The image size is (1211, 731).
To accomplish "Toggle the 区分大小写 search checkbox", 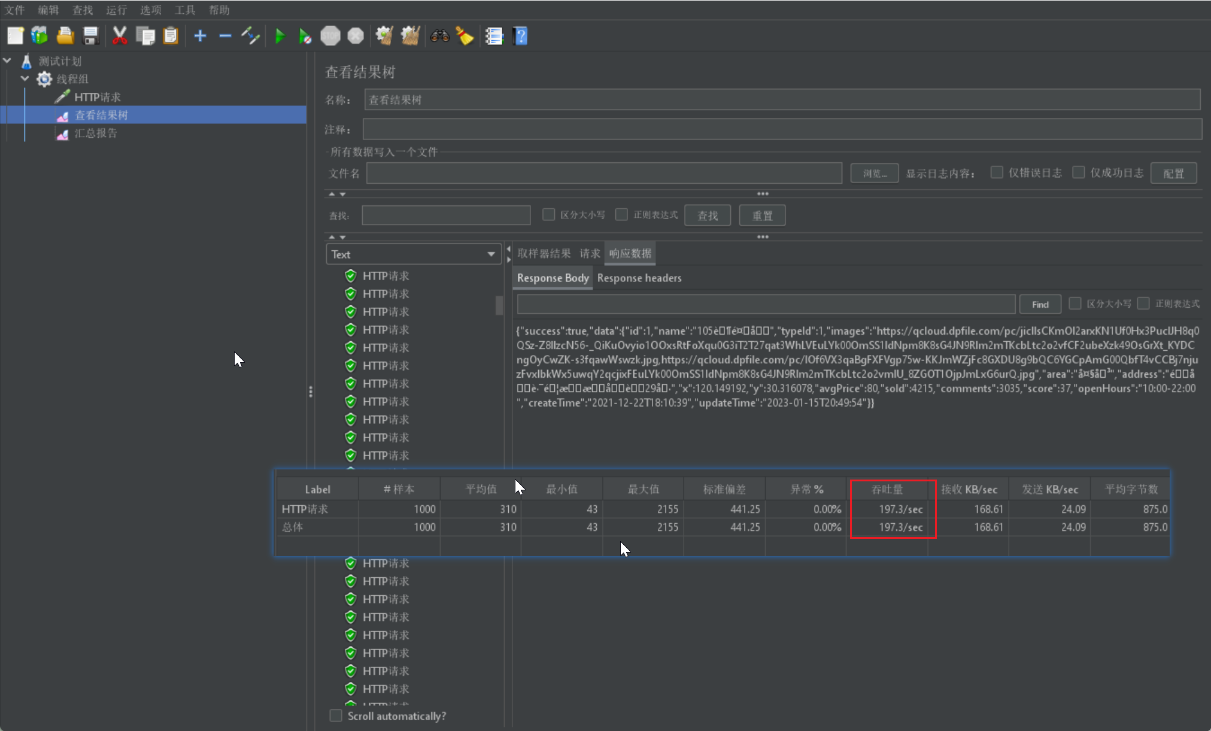I will [x=548, y=216].
